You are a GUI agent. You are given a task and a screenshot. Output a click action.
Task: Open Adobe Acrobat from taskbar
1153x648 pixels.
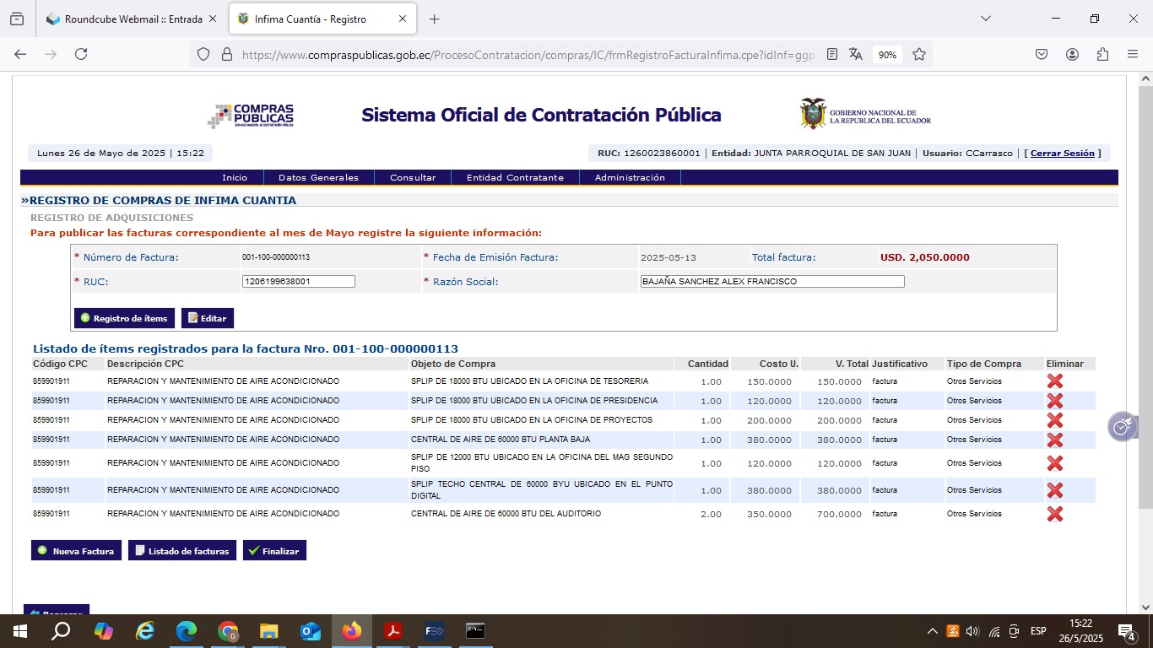(392, 631)
